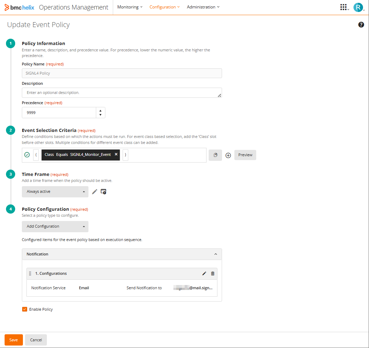Open the Administration menu
Viewport: 369px width, 348px height.
203,7
